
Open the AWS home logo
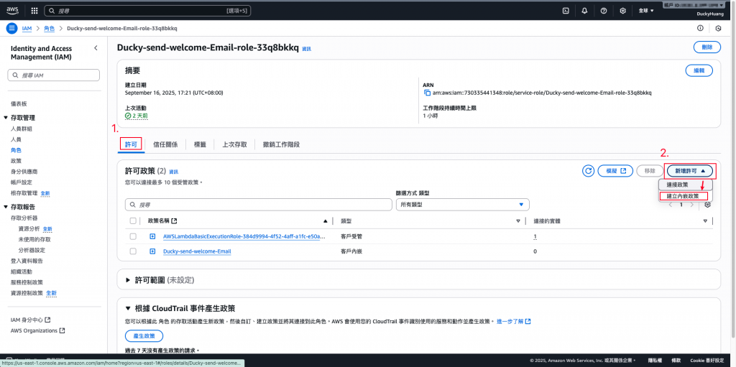(x=12, y=10)
